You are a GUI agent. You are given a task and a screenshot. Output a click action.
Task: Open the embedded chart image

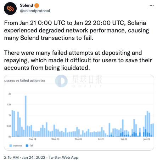click(x=79, y=113)
